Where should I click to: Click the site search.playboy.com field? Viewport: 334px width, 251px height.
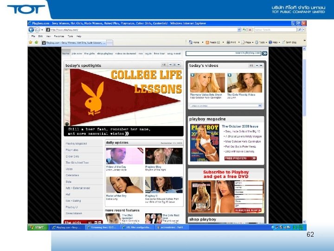point(223,53)
